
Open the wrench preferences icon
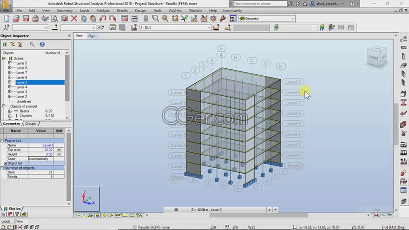click(x=223, y=18)
